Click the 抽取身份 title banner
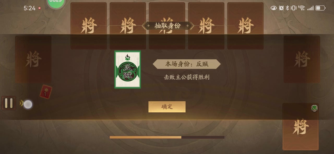The image size is (334, 154). click(168, 26)
